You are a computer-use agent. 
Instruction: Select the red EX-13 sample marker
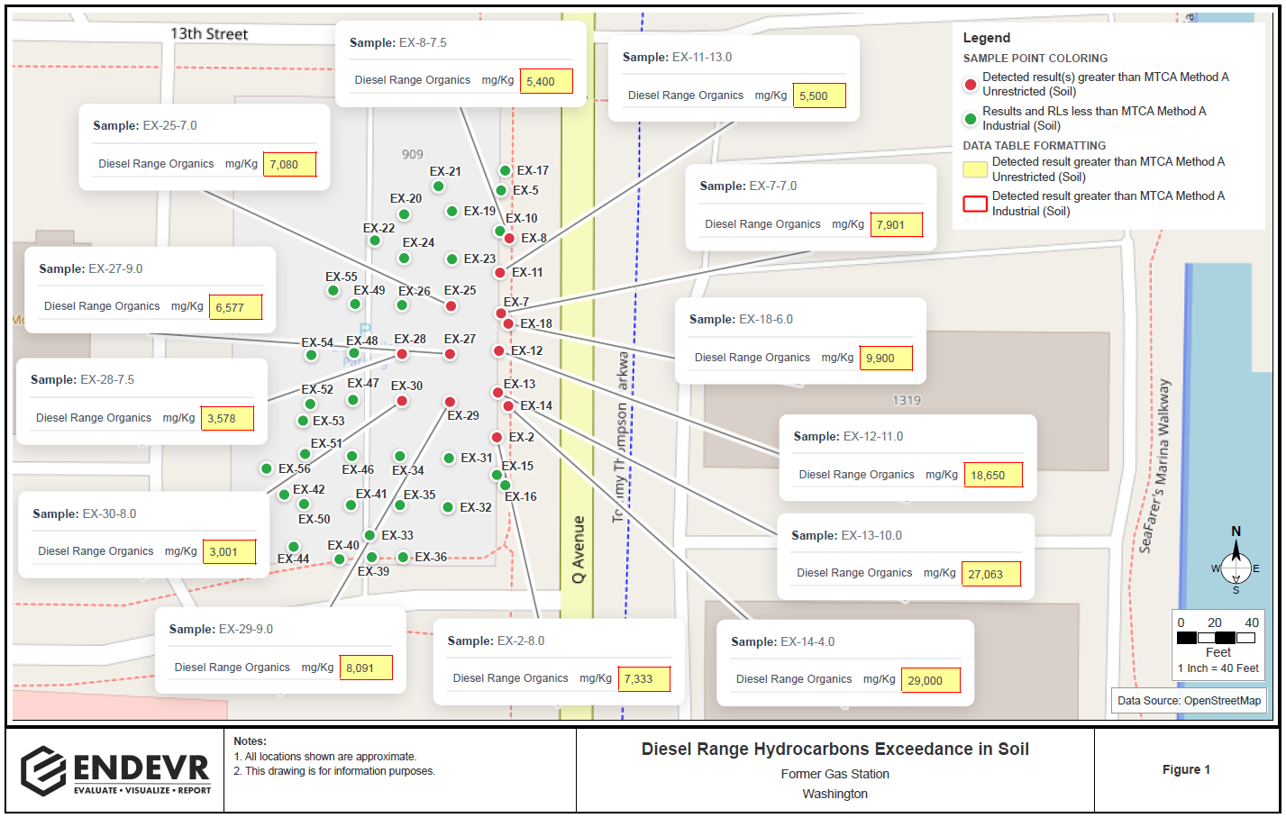click(x=499, y=393)
